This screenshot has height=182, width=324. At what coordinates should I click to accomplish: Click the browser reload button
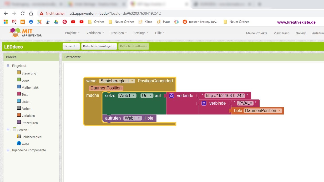[23, 13]
